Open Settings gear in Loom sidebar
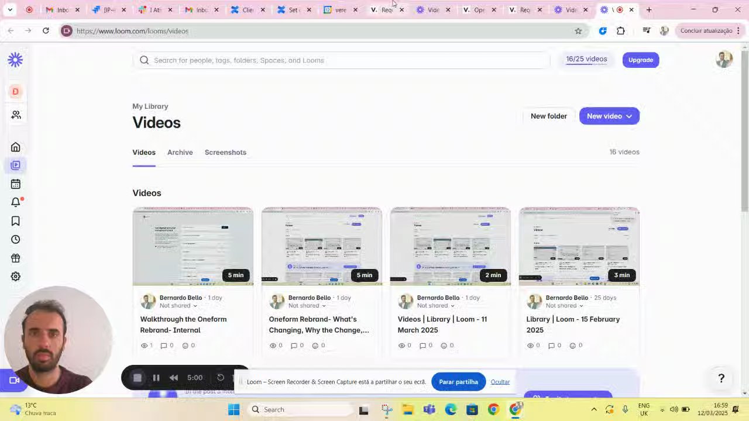 [x=16, y=277]
